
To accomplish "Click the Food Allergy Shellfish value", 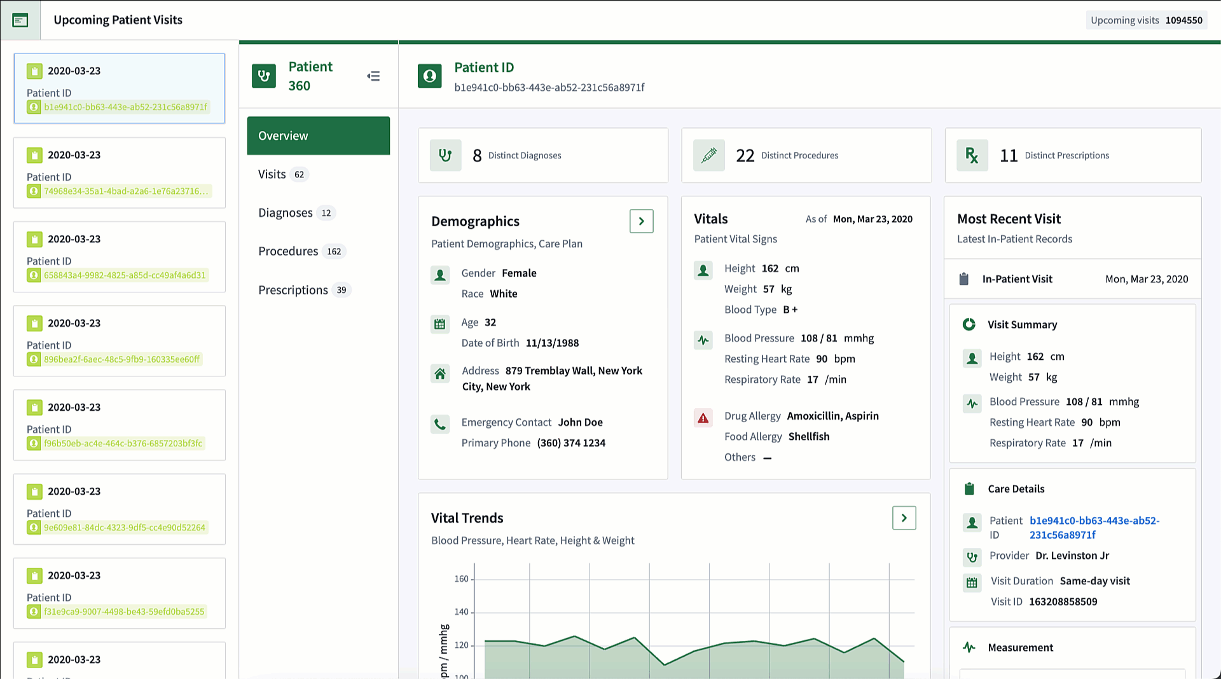I will click(808, 437).
